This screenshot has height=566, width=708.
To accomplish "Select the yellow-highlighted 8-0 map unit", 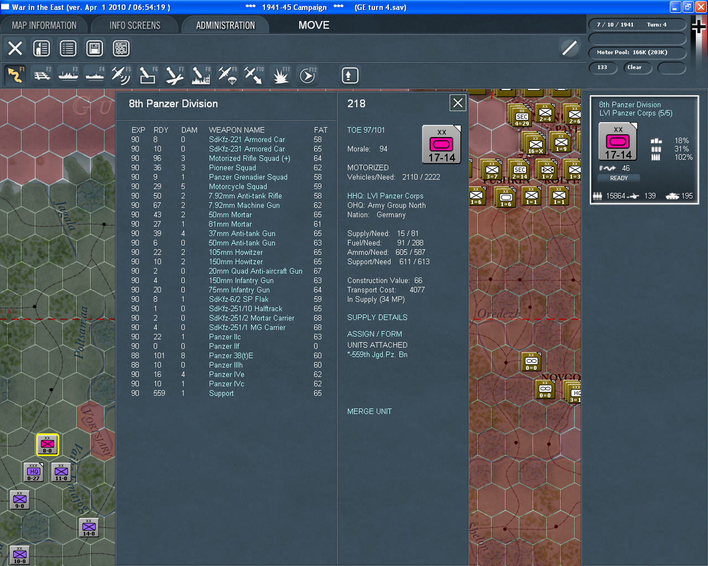I will click(48, 444).
